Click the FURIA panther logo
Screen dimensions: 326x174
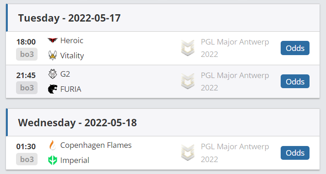52,89
